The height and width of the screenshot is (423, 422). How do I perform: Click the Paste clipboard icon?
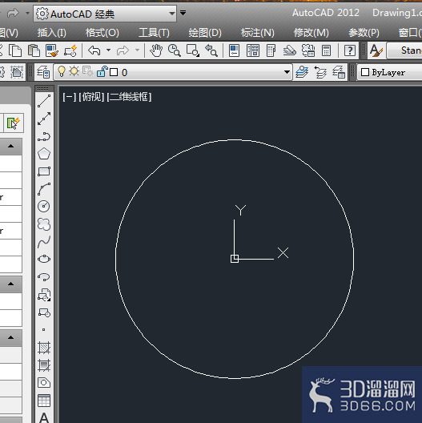click(34, 50)
